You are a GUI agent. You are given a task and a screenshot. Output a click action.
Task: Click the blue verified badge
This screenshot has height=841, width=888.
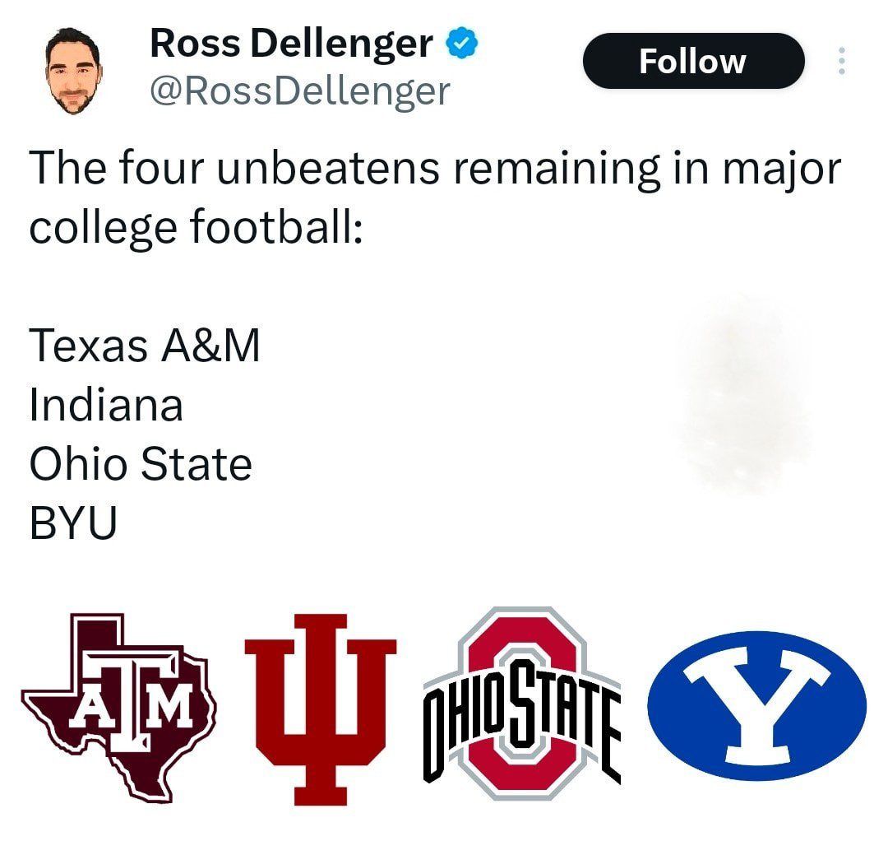point(462,44)
